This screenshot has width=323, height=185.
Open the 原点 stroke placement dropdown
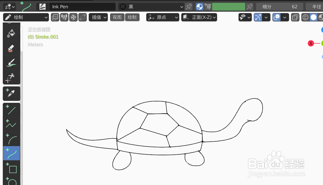[x=163, y=17]
